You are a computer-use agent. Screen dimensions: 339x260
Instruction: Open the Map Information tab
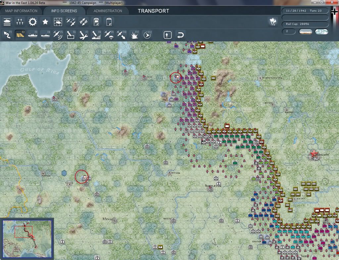[21, 11]
